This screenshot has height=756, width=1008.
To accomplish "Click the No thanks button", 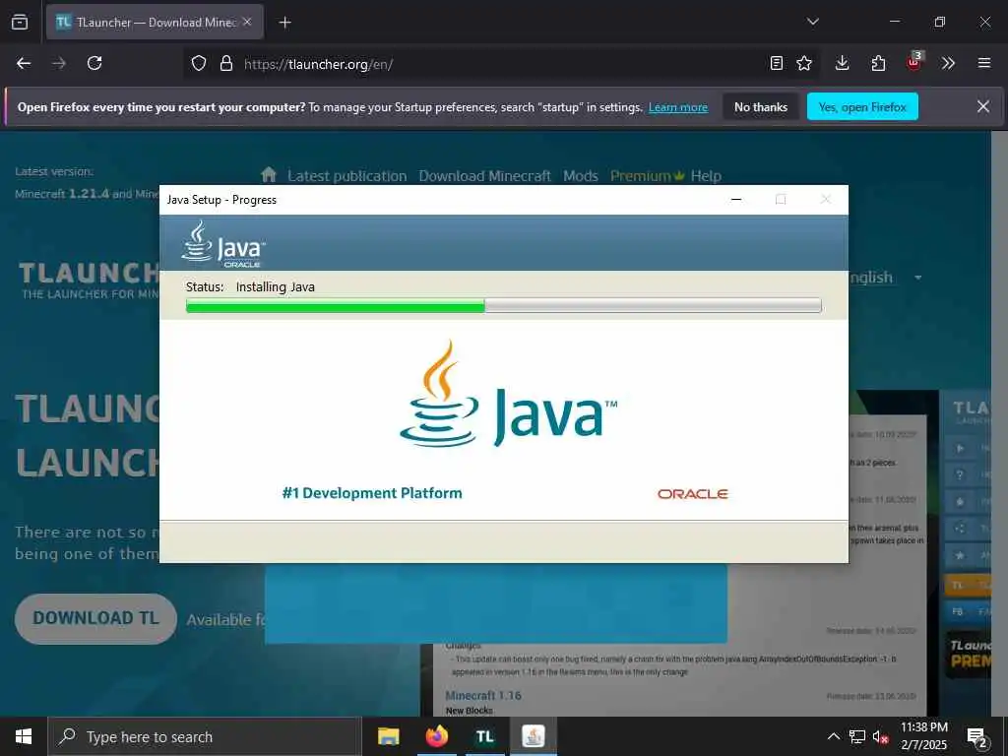I will pyautogui.click(x=761, y=106).
